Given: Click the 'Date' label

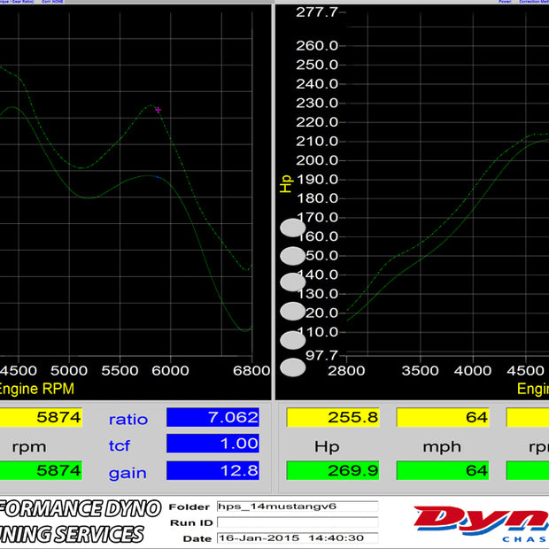Looking at the screenshot, I should (x=197, y=538).
